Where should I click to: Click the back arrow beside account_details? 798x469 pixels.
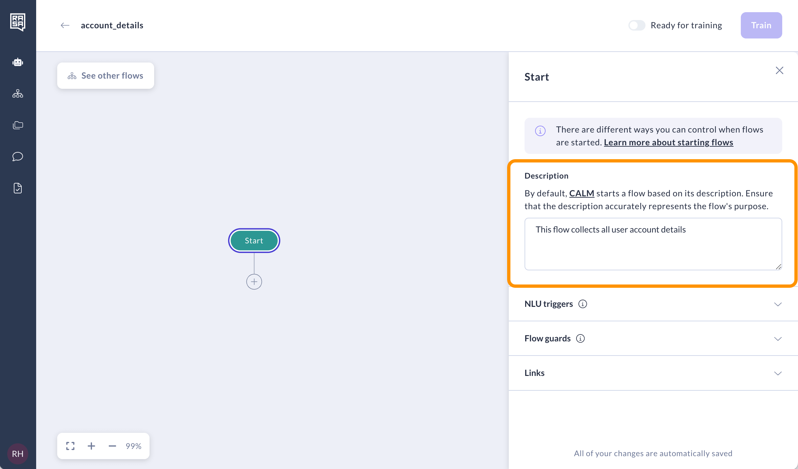pos(65,25)
